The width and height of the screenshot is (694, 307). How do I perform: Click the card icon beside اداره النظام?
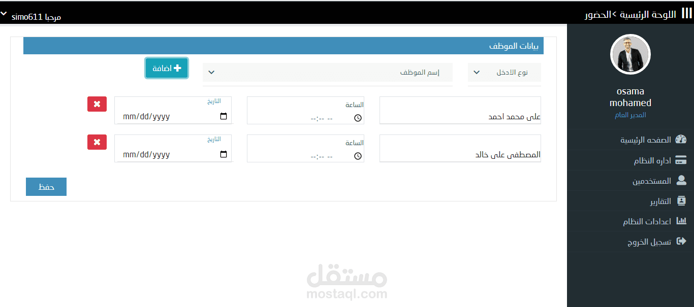coord(681,160)
